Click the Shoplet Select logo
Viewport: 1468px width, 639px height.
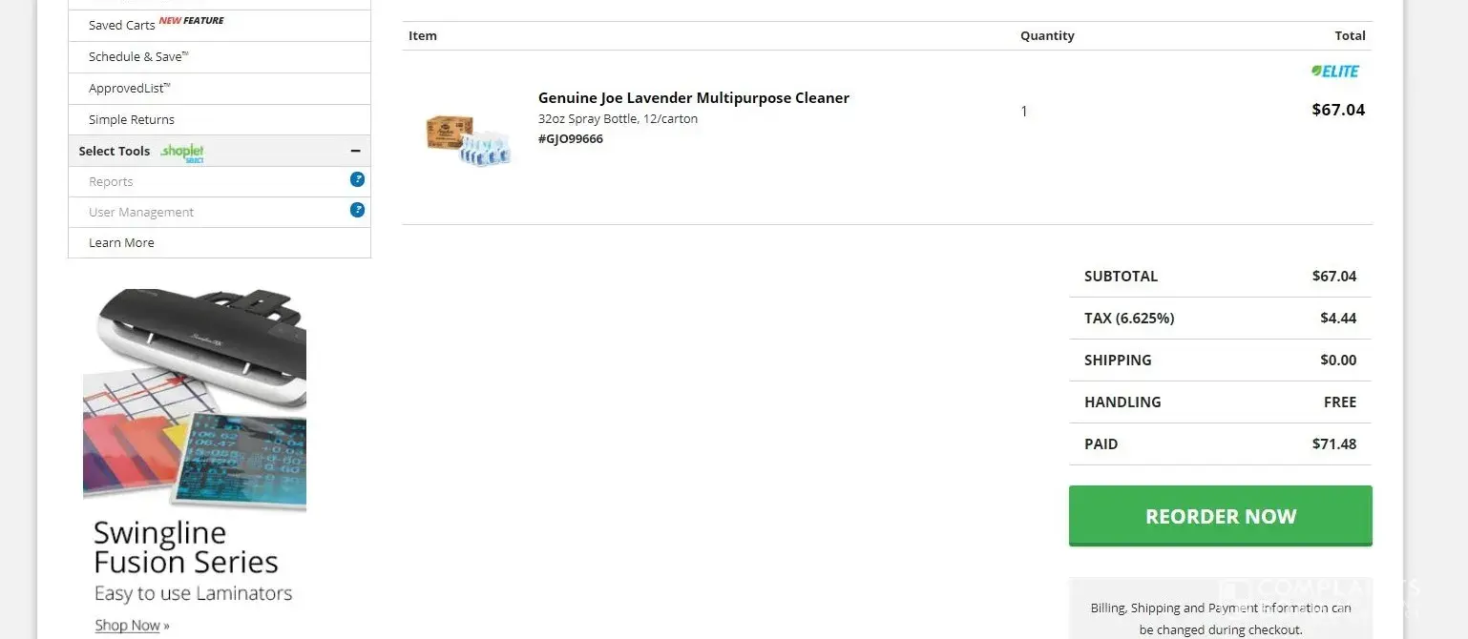(x=181, y=152)
